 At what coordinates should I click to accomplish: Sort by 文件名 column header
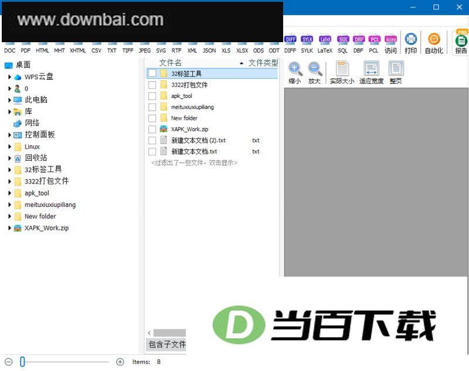tap(170, 63)
